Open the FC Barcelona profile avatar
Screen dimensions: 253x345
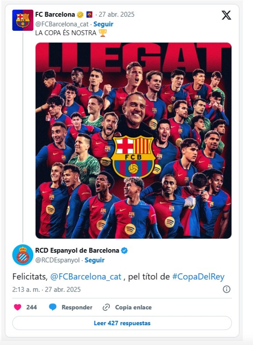coord(23,20)
